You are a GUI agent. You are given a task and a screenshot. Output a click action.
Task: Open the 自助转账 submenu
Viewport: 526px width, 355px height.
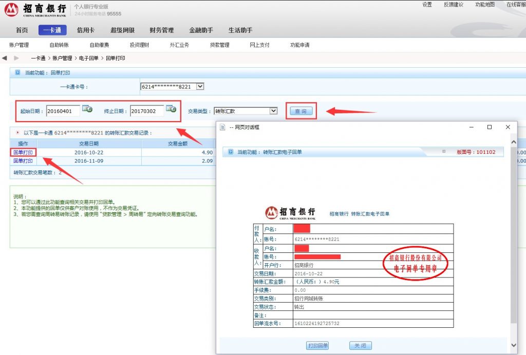[59, 45]
